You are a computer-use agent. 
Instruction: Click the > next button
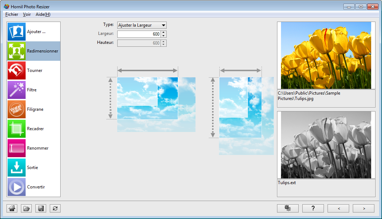363,208
